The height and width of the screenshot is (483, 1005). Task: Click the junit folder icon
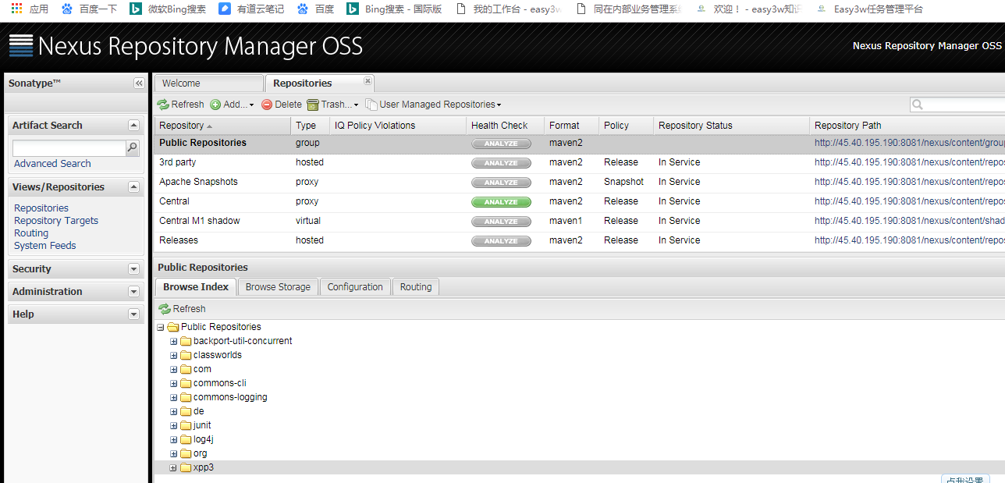[186, 425]
